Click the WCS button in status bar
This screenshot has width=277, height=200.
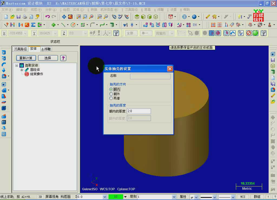[243, 197]
